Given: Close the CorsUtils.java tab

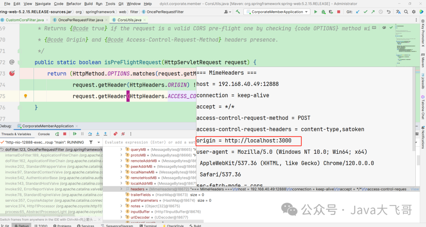Looking at the screenshot, I should coord(144,20).
